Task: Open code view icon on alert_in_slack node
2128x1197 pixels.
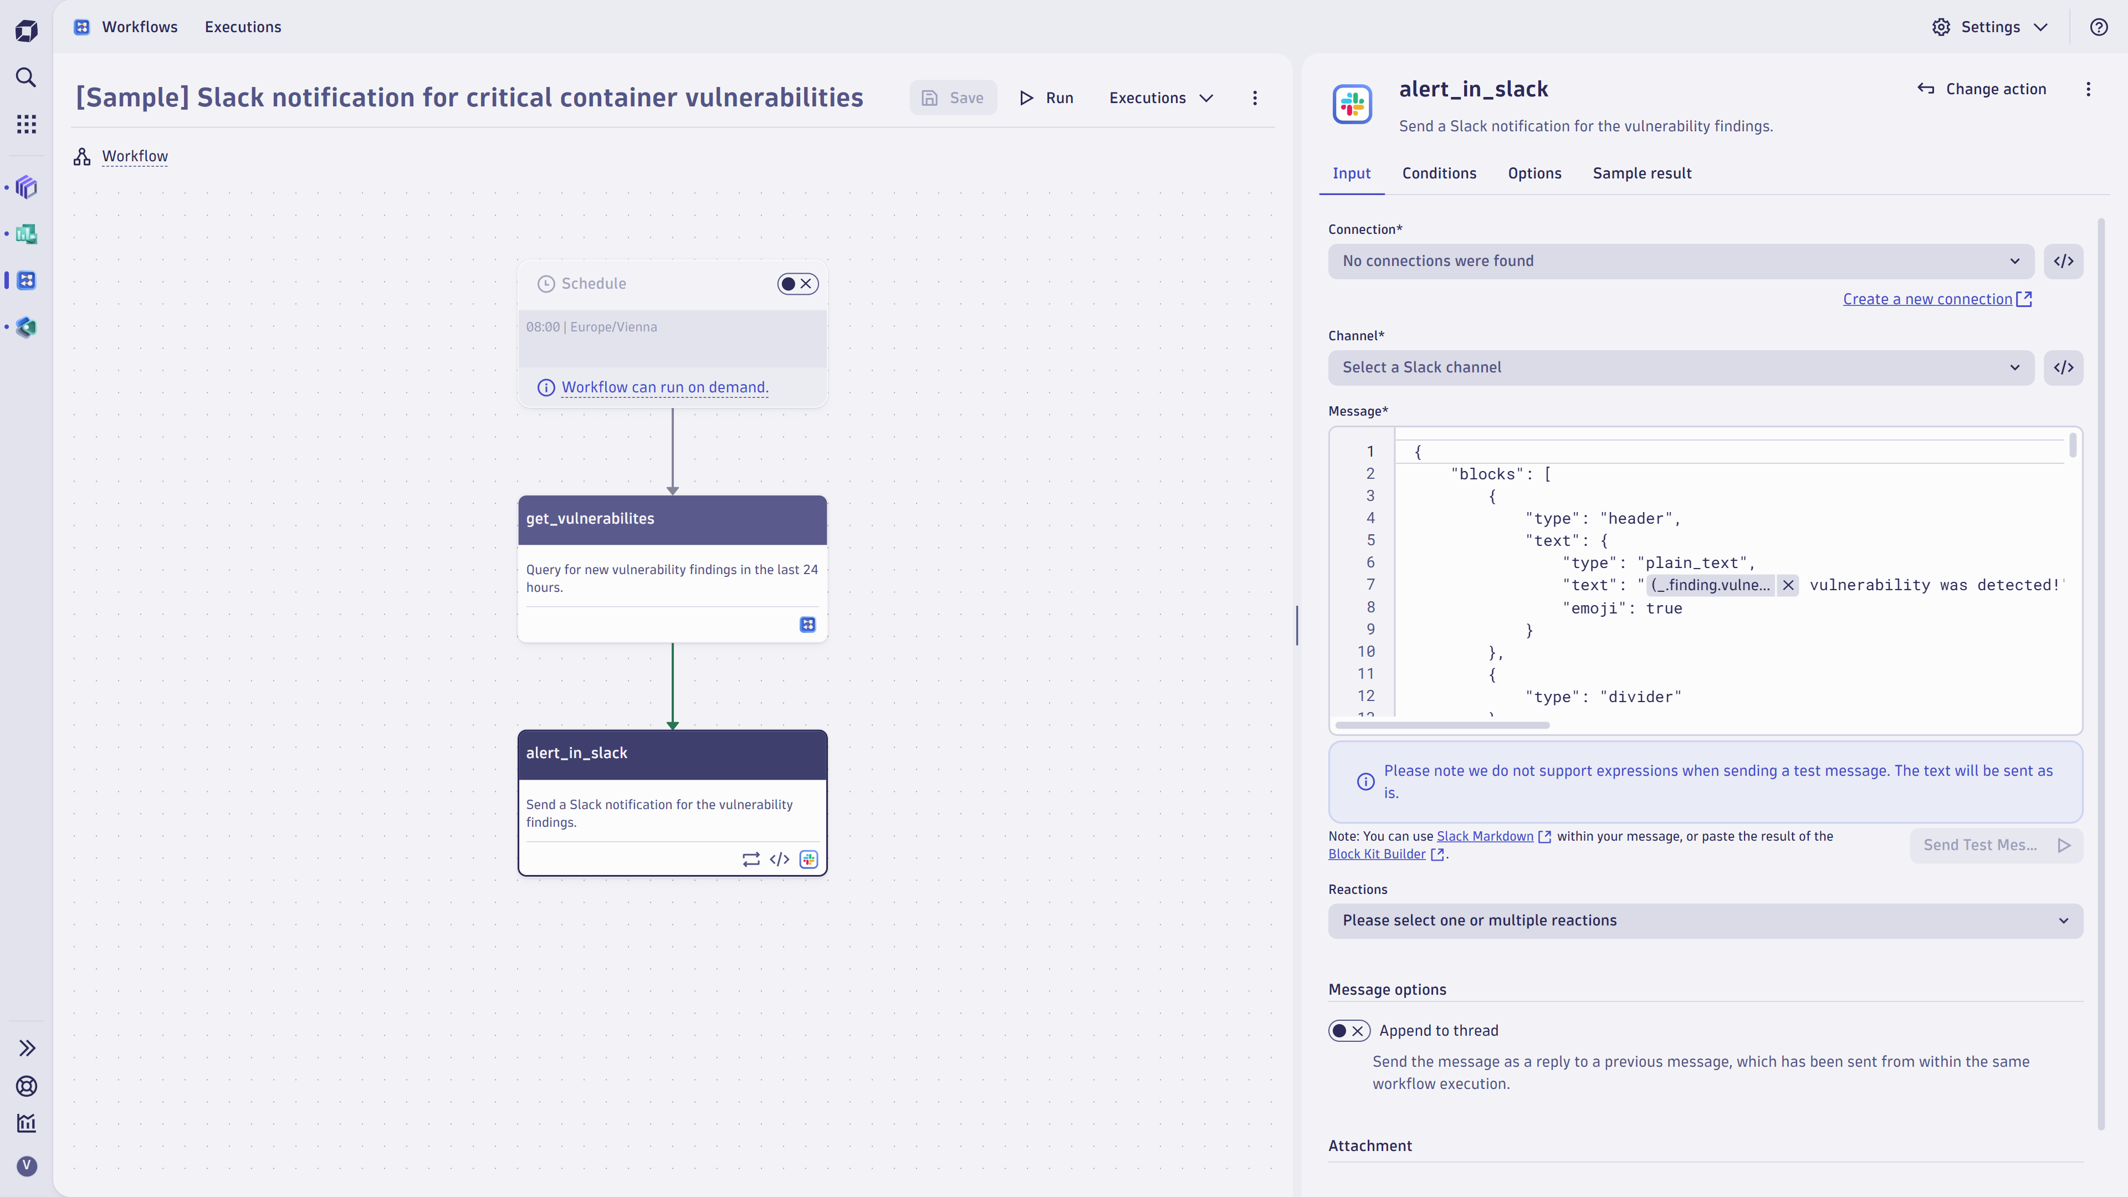Action: click(x=779, y=859)
